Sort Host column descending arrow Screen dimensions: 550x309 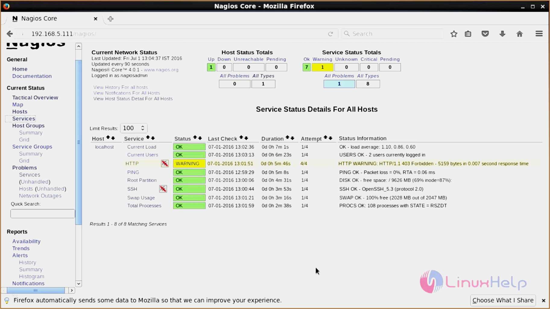coord(113,138)
